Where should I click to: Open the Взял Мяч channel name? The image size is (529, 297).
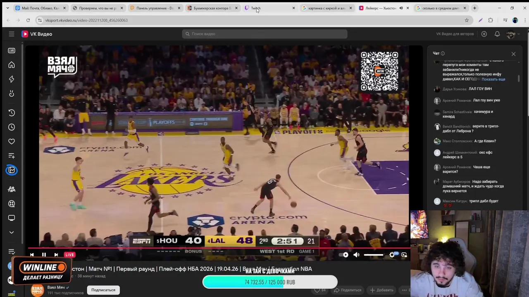click(56, 288)
